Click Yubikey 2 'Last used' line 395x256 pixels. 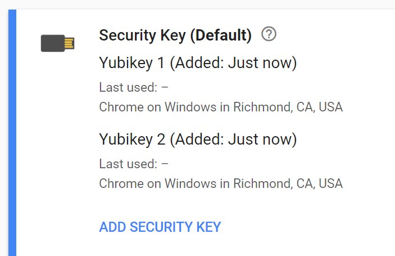point(134,164)
